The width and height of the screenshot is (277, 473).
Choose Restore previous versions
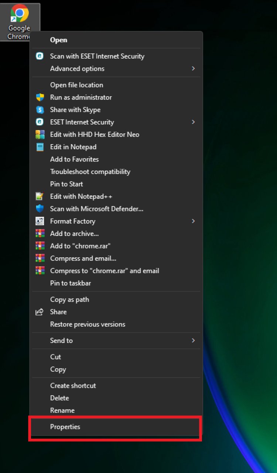[88, 324]
